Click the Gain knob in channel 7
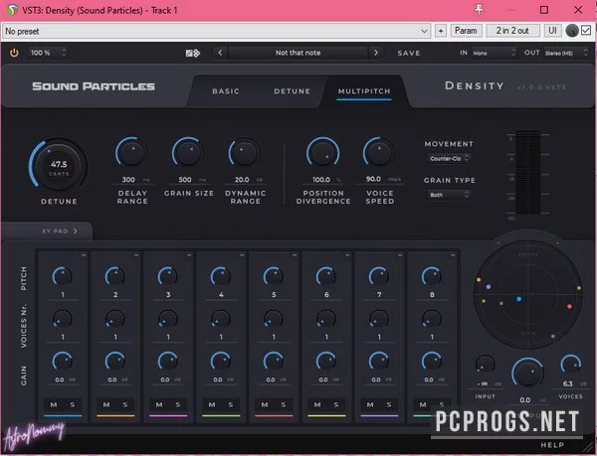 (x=379, y=362)
